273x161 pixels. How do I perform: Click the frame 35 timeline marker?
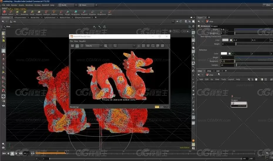point(67,152)
